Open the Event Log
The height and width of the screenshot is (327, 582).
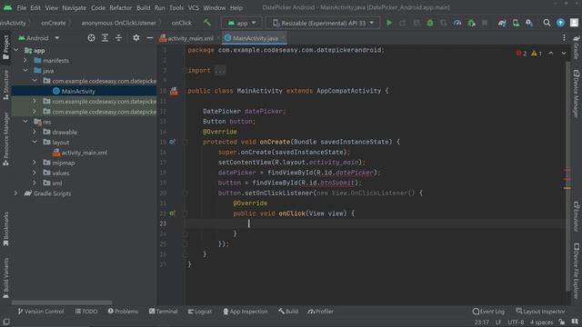coord(488,311)
